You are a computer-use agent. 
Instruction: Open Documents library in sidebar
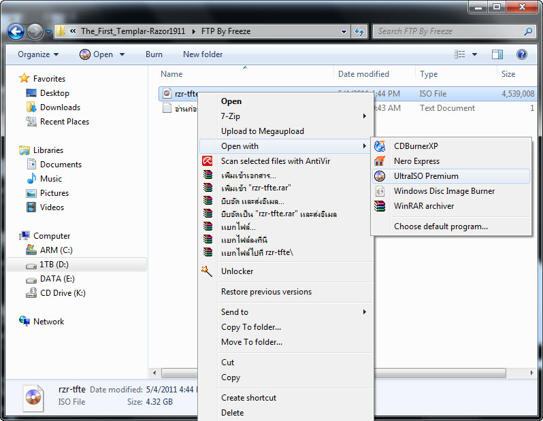coord(61,165)
